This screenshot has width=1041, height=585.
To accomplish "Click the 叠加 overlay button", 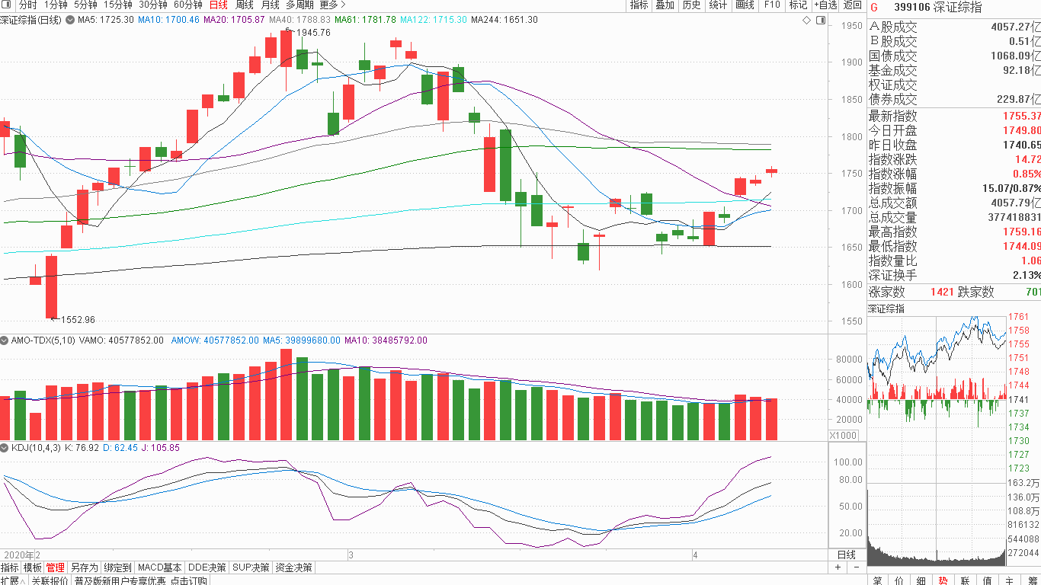I will point(665,5).
